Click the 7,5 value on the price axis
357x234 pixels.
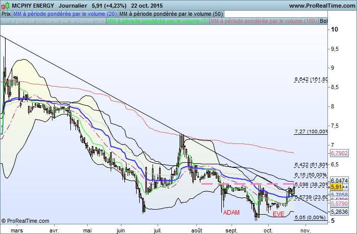pos(335,126)
